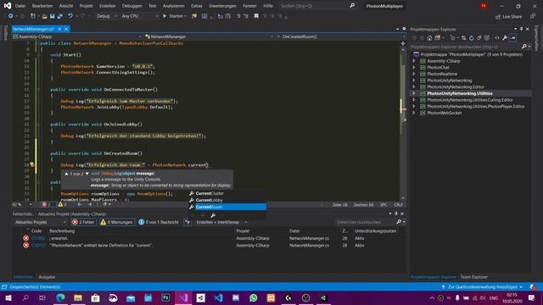
Task: Select CurrentLobby in IntelliSense list
Action: pos(227,200)
